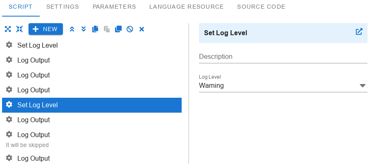Click gear icon of first Set Log Level
372x164 pixels.
[x=9, y=45]
